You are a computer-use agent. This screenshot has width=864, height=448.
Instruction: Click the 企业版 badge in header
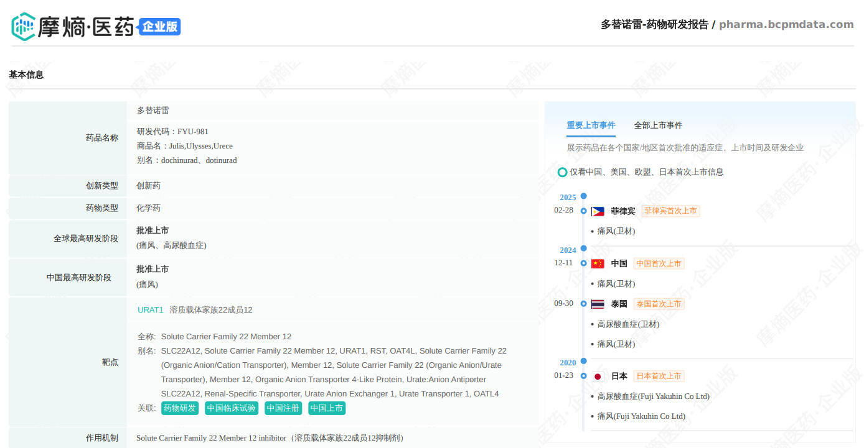160,27
